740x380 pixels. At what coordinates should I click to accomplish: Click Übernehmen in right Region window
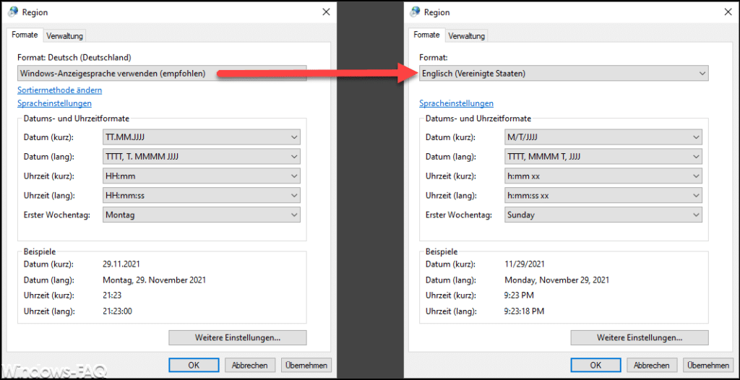pos(708,365)
